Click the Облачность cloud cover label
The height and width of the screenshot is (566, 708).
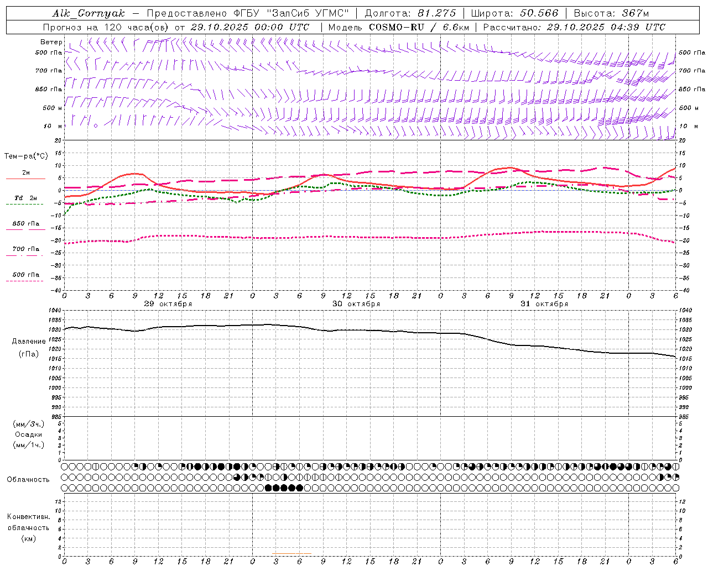click(x=28, y=480)
